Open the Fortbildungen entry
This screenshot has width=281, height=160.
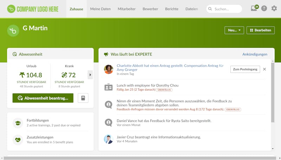coord(50,123)
